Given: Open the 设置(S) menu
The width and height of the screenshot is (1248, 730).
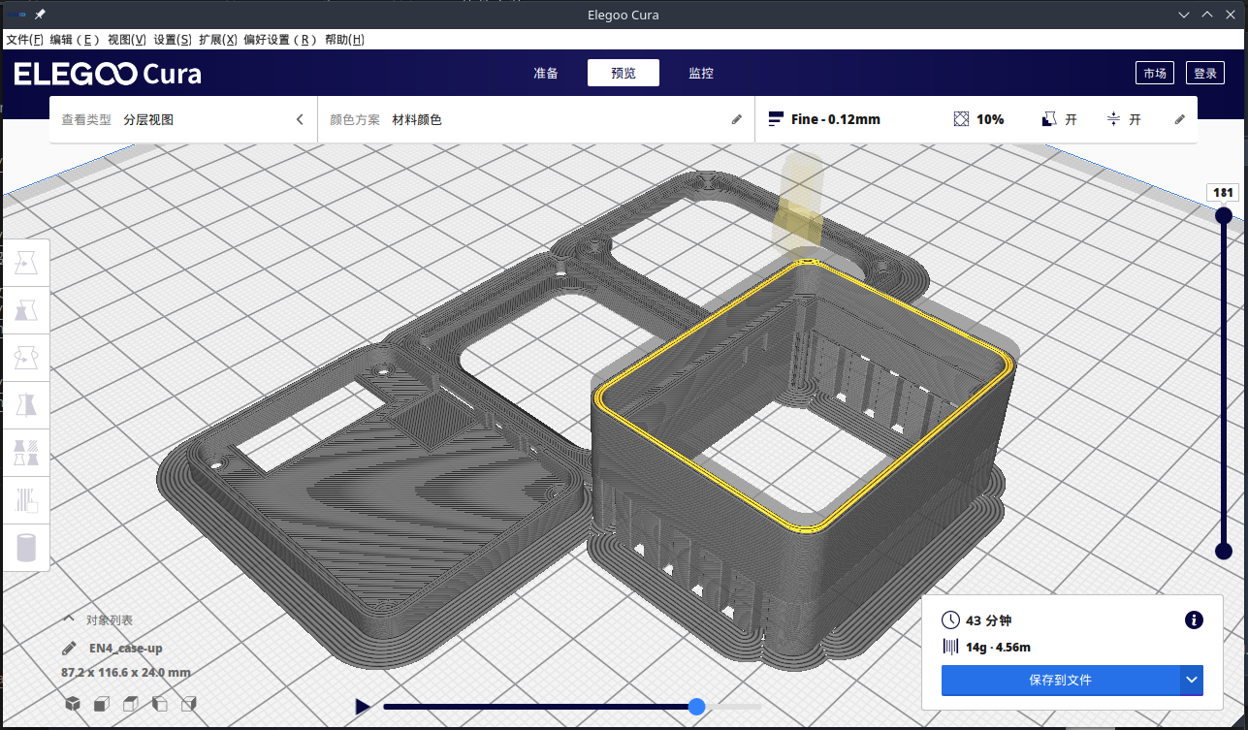Looking at the screenshot, I should click(172, 40).
